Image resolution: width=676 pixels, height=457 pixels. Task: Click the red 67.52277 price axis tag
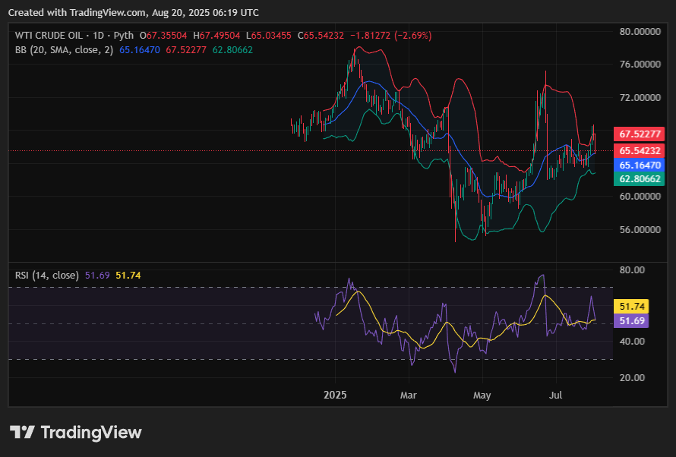(x=640, y=134)
